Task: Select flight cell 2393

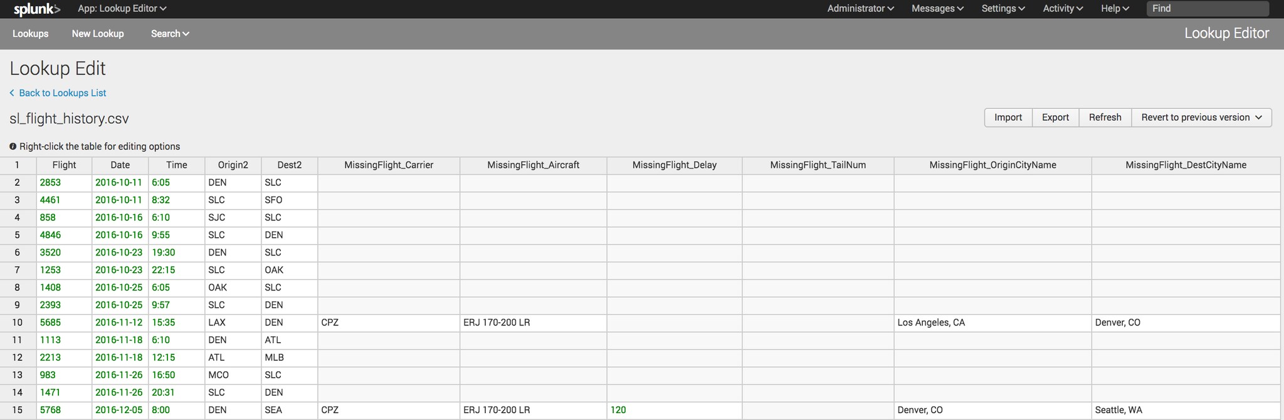Action: click(64, 305)
